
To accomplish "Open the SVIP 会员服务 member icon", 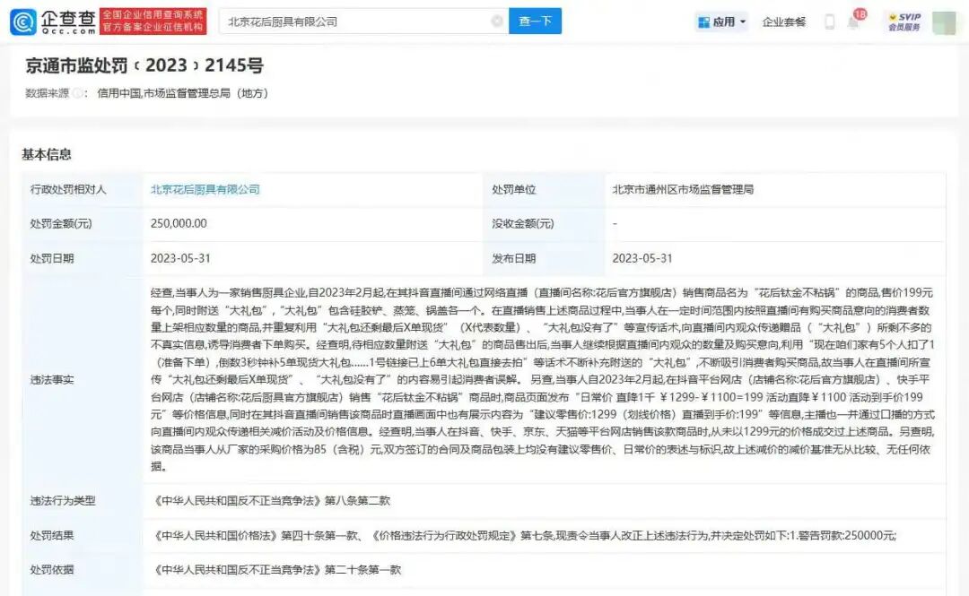I will (x=904, y=22).
